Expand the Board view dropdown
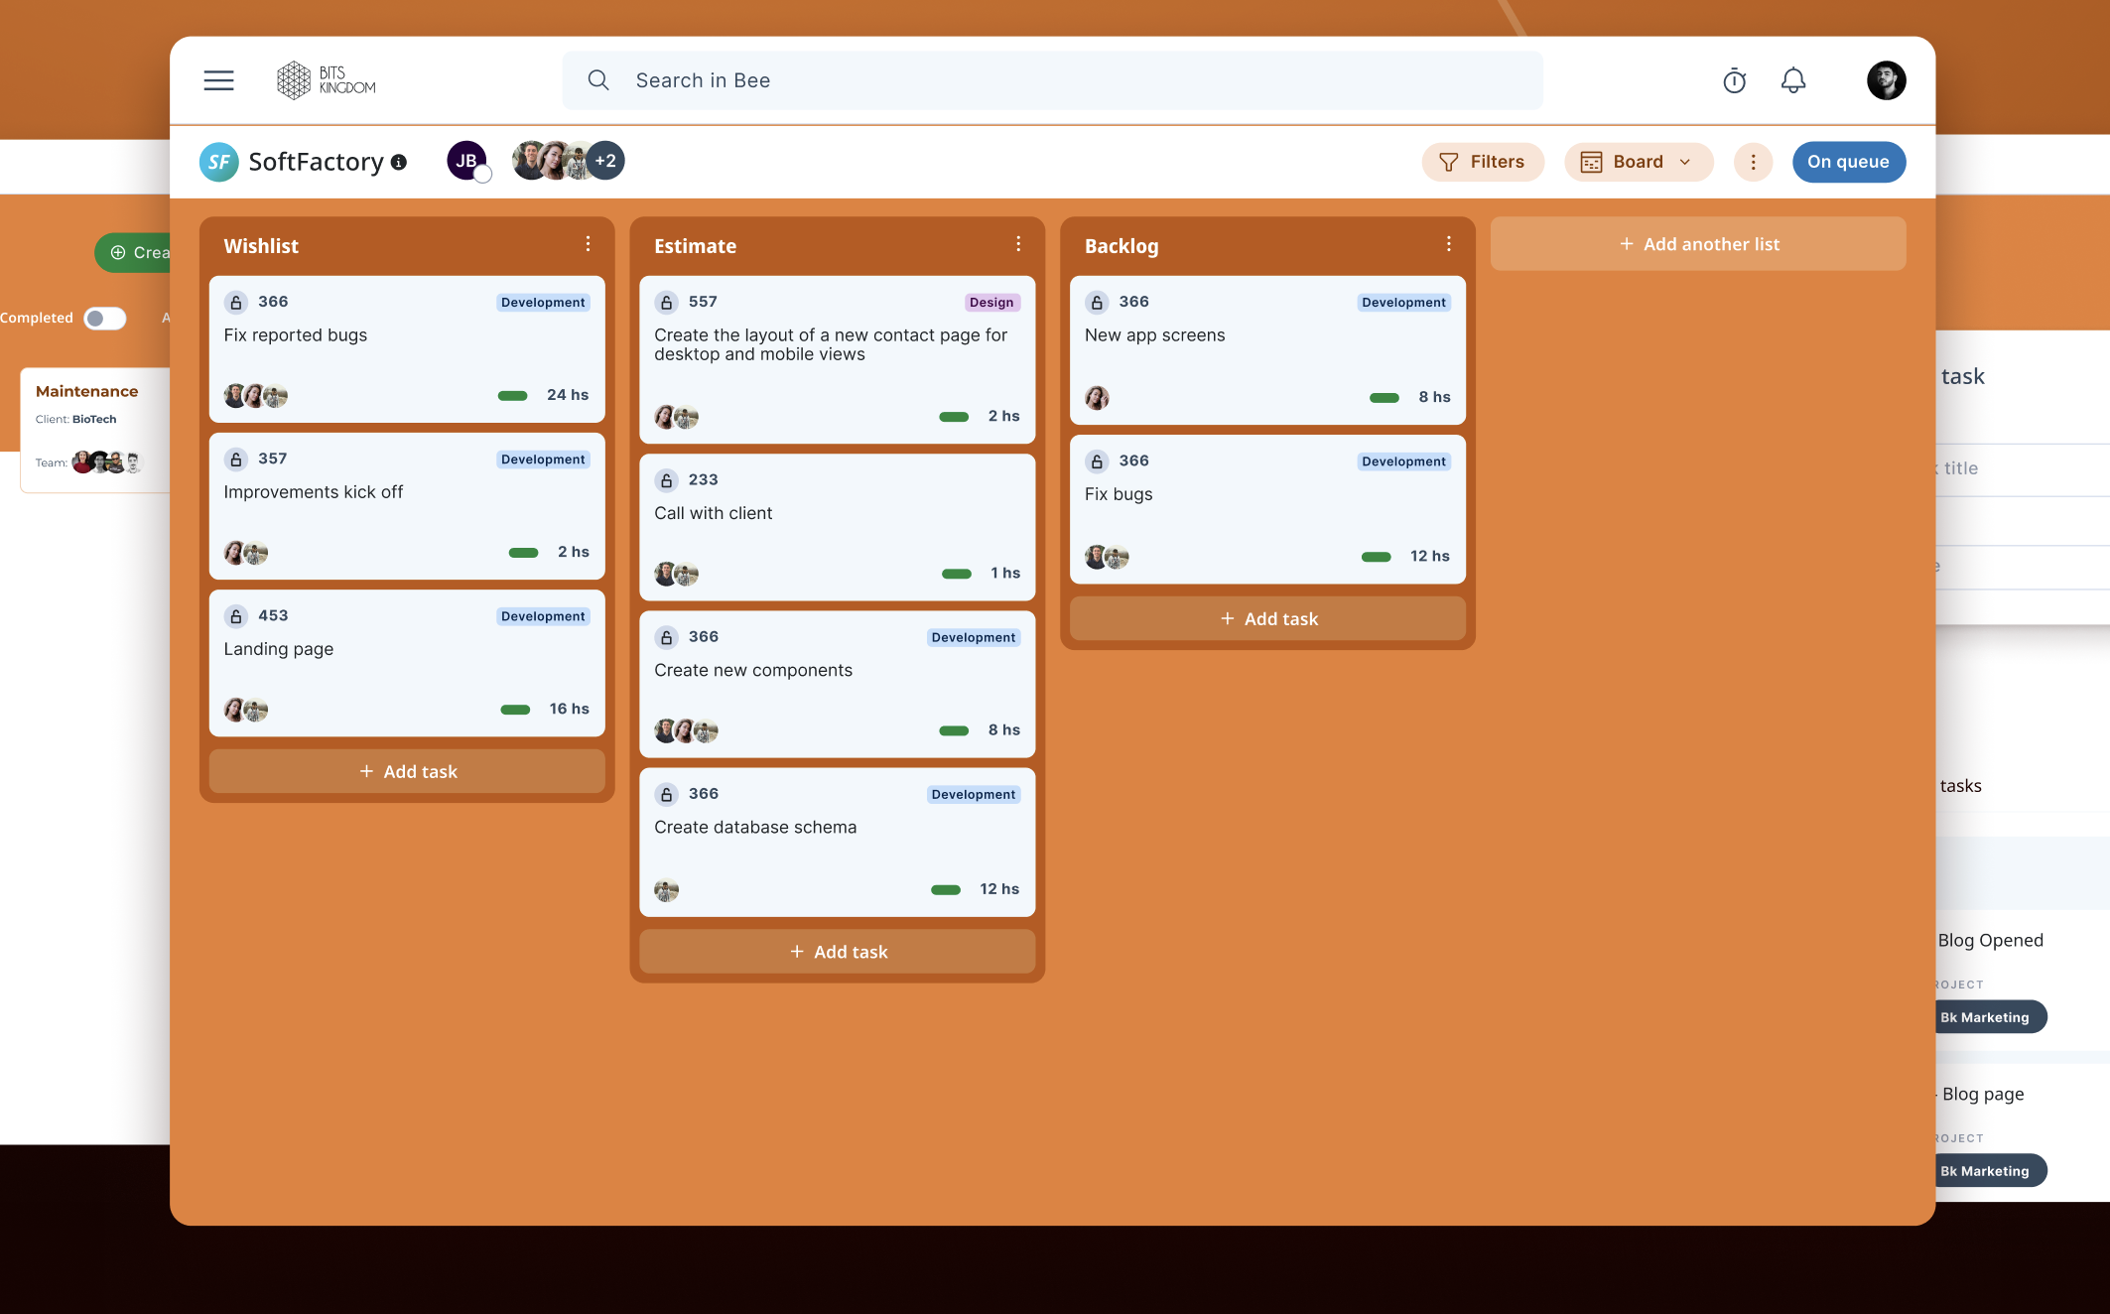This screenshot has height=1314, width=2110. click(x=1639, y=162)
